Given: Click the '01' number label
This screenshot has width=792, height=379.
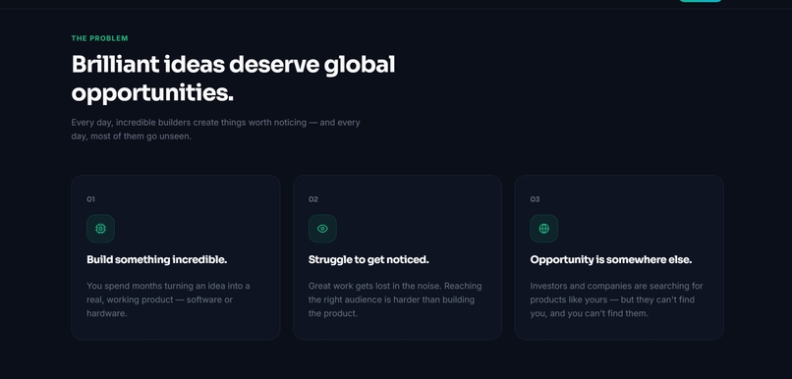Looking at the screenshot, I should (90, 199).
